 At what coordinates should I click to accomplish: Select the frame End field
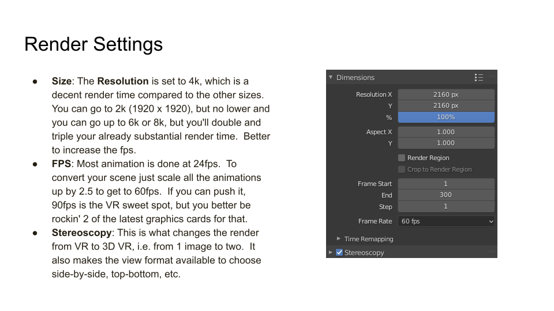tap(446, 195)
